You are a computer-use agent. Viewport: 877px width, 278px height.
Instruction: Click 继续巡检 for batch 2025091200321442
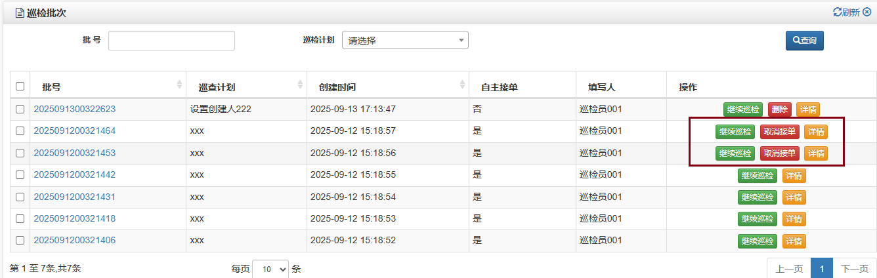(x=758, y=176)
